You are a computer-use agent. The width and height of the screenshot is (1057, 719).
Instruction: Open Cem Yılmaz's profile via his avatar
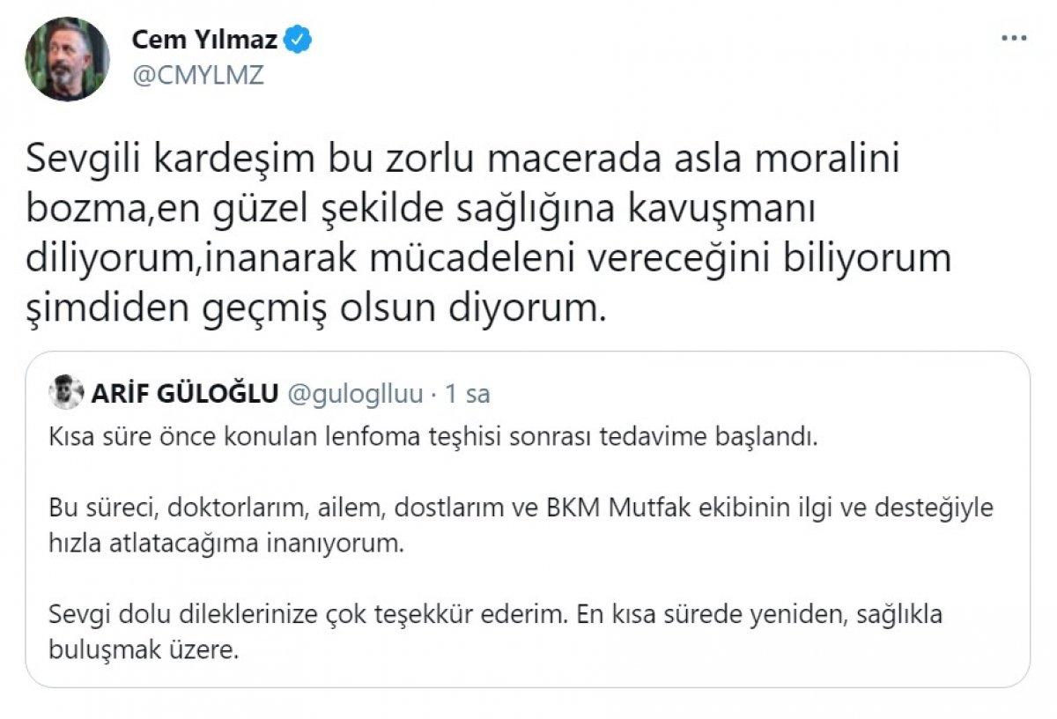66,53
